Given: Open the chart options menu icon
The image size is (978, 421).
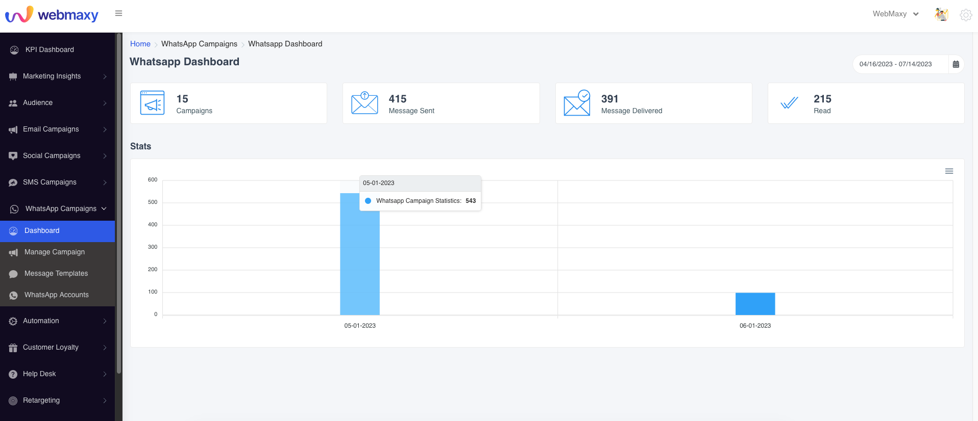Looking at the screenshot, I should coord(949,171).
